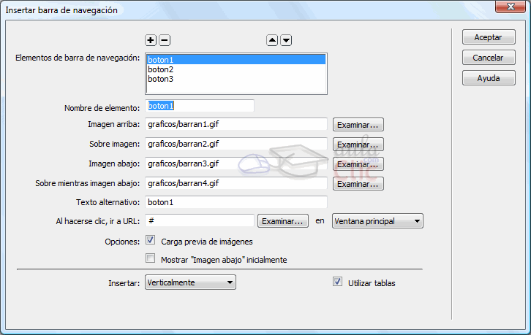Screen dimensions: 531x335
Task: Click the plus icon to add element
Action: coord(151,41)
